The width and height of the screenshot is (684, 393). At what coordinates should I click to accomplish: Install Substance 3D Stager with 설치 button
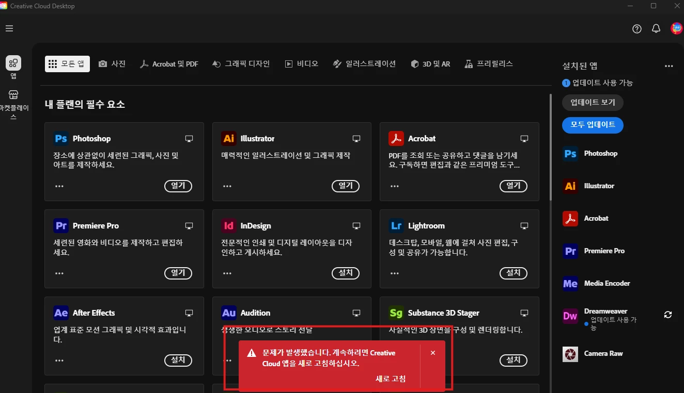(x=514, y=360)
